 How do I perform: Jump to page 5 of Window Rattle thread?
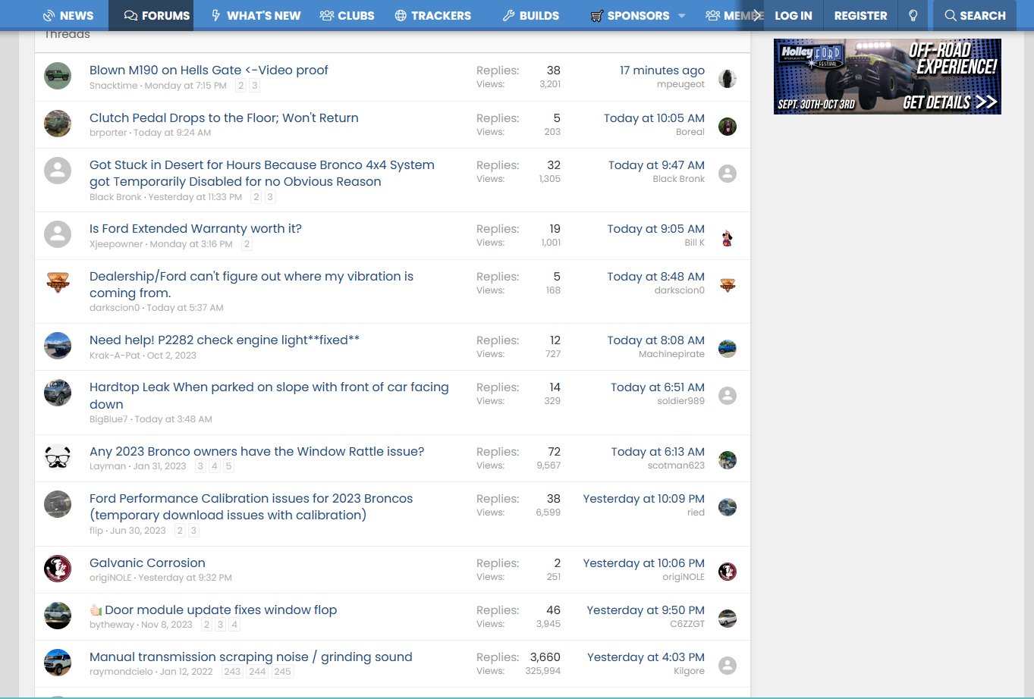pos(228,466)
